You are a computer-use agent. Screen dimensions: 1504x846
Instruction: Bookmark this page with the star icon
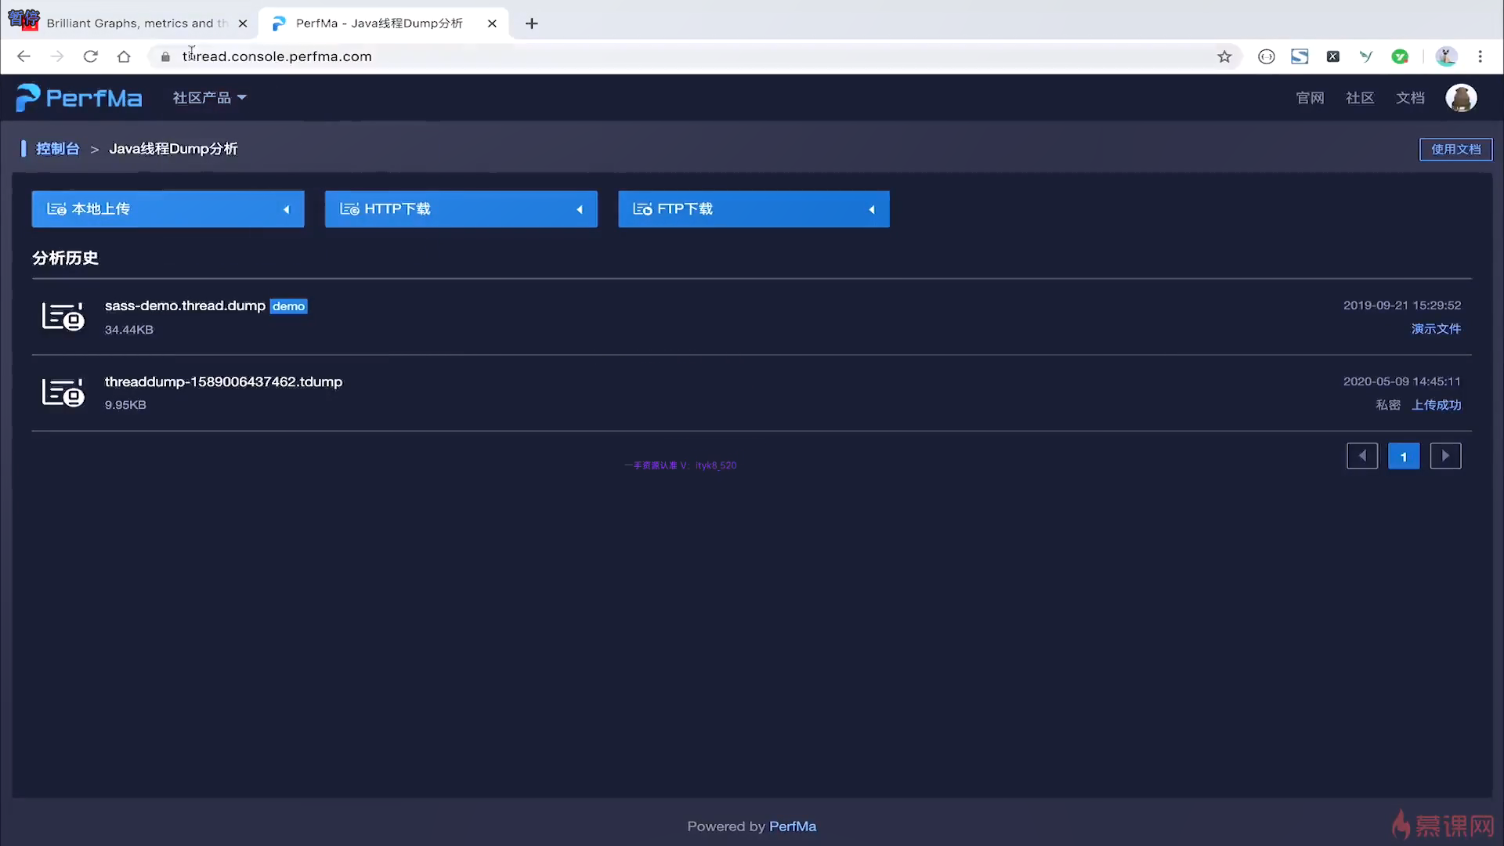(x=1224, y=56)
